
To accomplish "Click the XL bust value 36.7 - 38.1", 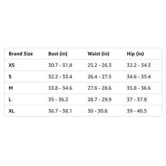I will pos(60,111).
